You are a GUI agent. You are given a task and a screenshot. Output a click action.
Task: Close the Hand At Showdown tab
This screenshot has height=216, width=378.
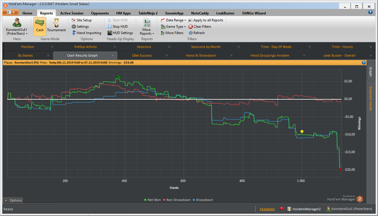232,56
